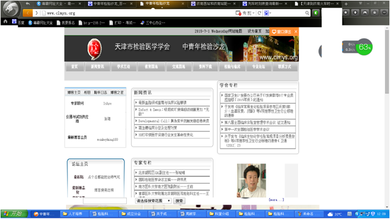Open the Windows 开始 start button
The image size is (390, 219).
tap(14, 213)
